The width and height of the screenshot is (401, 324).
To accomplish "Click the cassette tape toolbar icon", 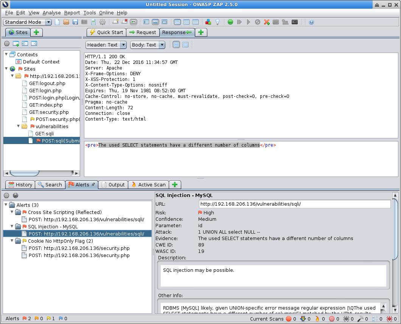I will pos(295,22).
